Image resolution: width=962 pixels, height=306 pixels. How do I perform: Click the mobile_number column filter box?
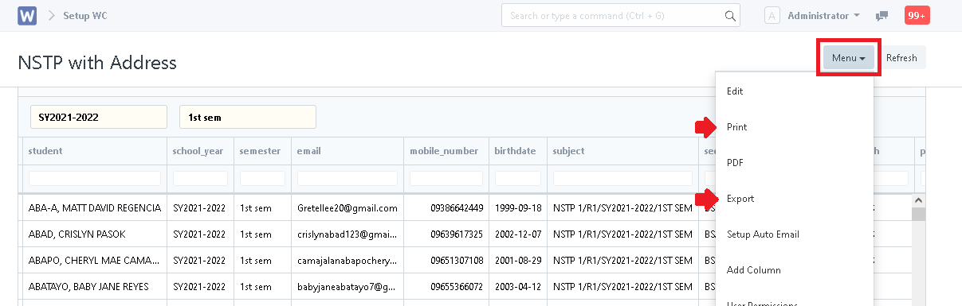(x=446, y=178)
